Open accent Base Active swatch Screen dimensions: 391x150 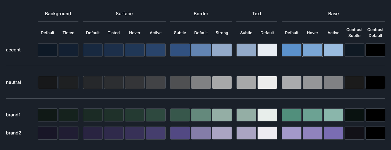(x=334, y=50)
